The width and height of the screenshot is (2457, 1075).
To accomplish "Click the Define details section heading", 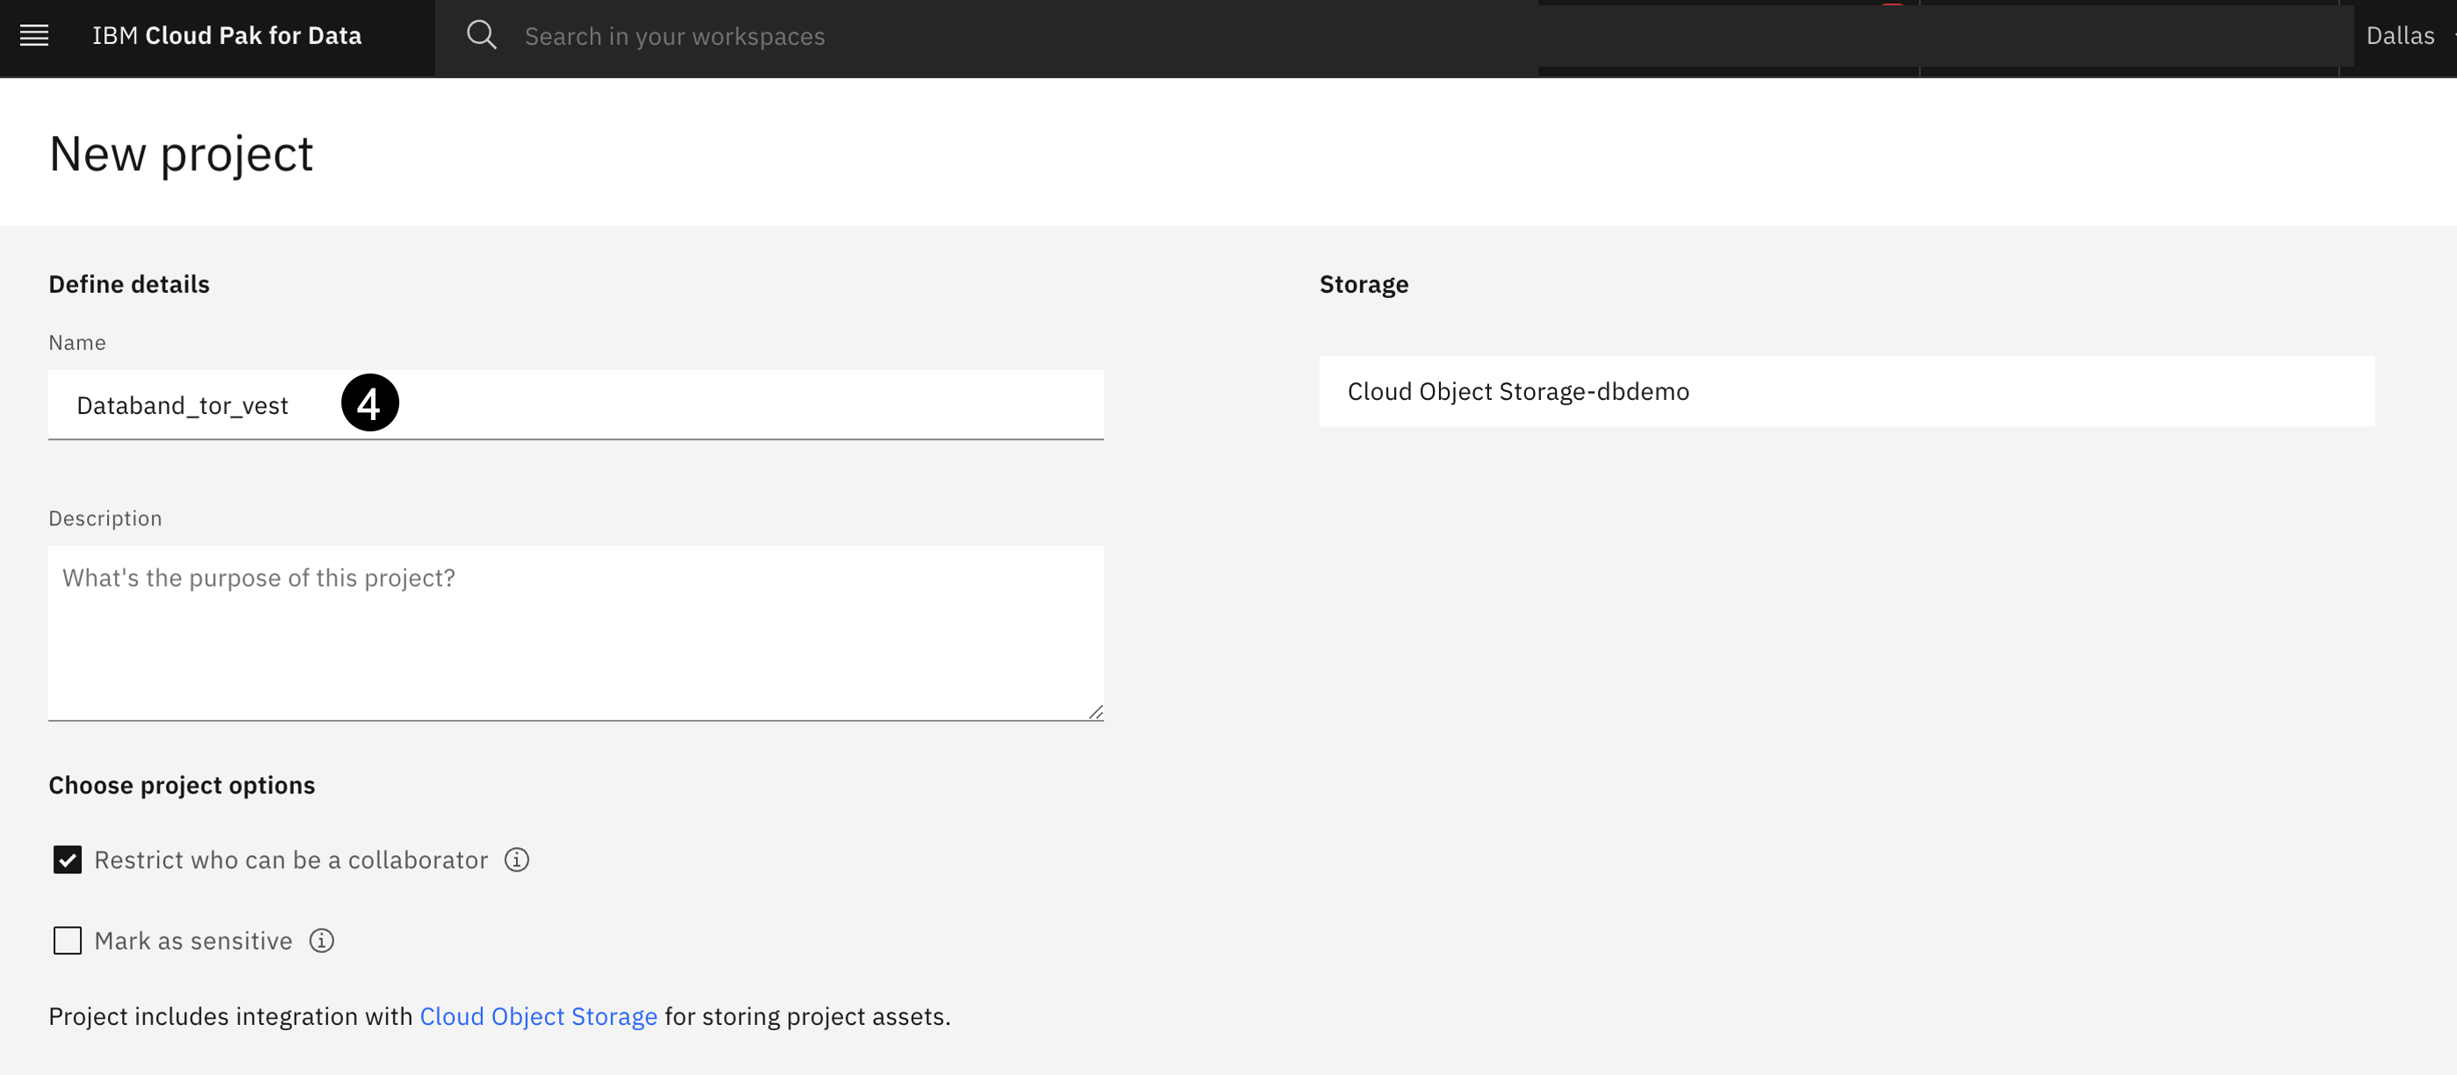I will (x=129, y=284).
